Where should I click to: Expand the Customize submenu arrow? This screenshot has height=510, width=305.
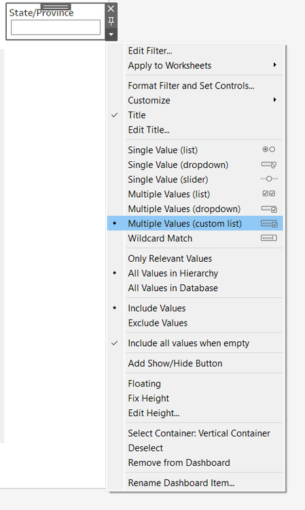(275, 100)
